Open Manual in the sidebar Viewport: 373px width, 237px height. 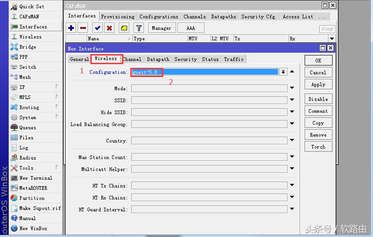point(36,218)
